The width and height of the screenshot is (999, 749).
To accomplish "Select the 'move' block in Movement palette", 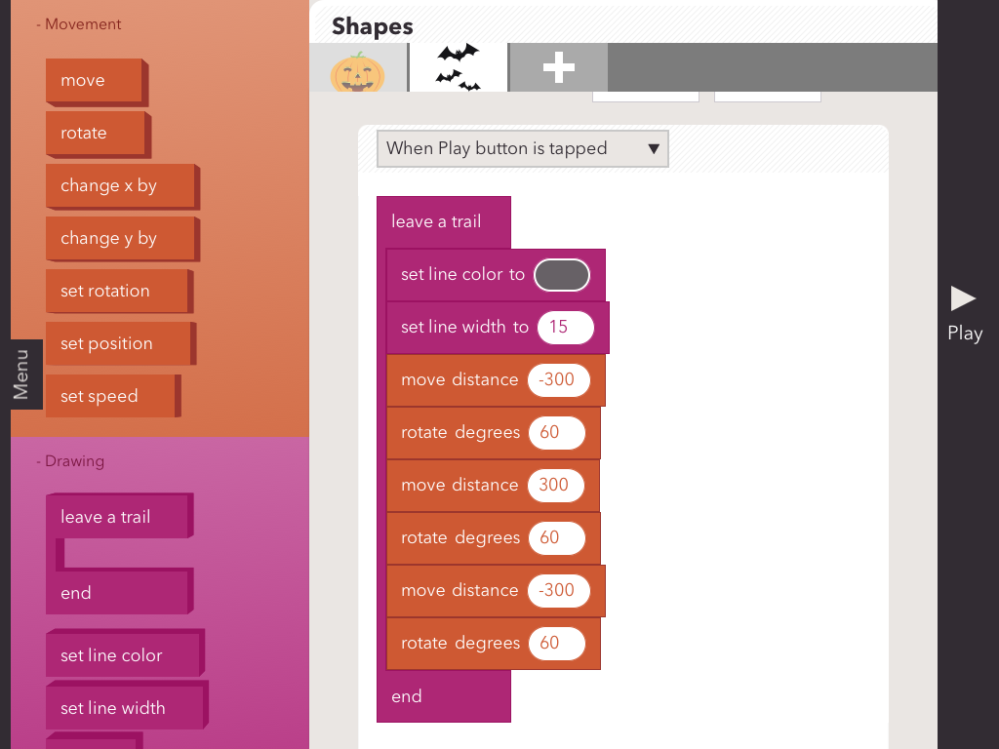I will (x=95, y=81).
